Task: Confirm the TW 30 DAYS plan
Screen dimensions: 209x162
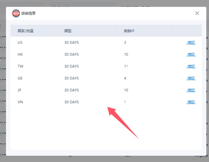Action: tap(191, 66)
